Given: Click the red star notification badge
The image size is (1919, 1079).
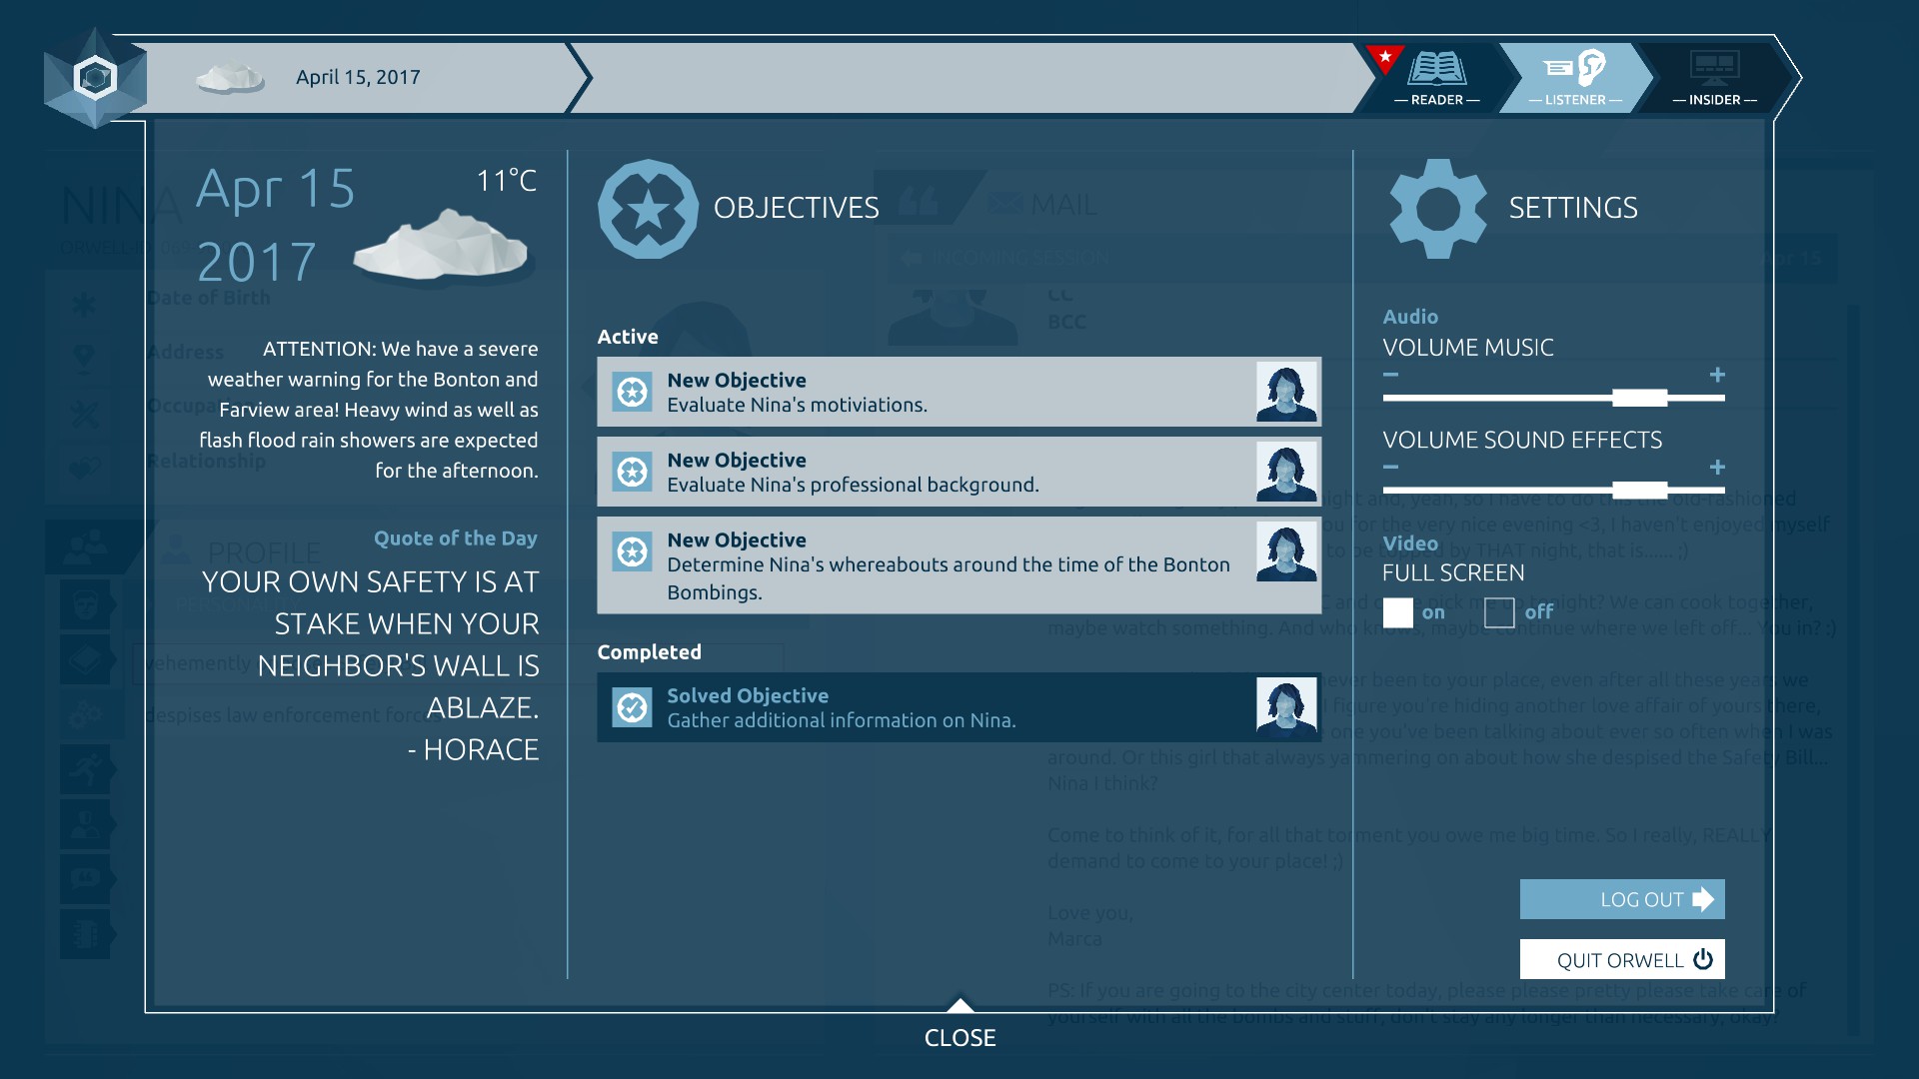Looking at the screenshot, I should [1385, 58].
